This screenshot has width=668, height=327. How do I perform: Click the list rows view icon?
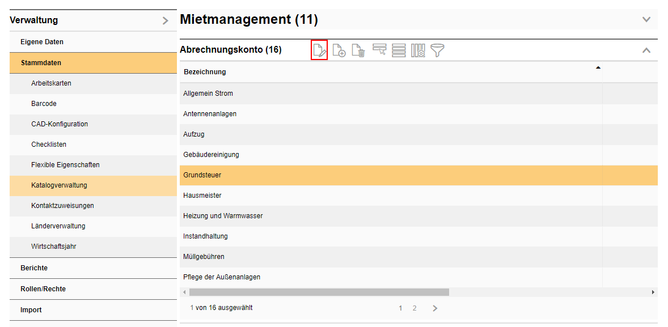point(399,50)
